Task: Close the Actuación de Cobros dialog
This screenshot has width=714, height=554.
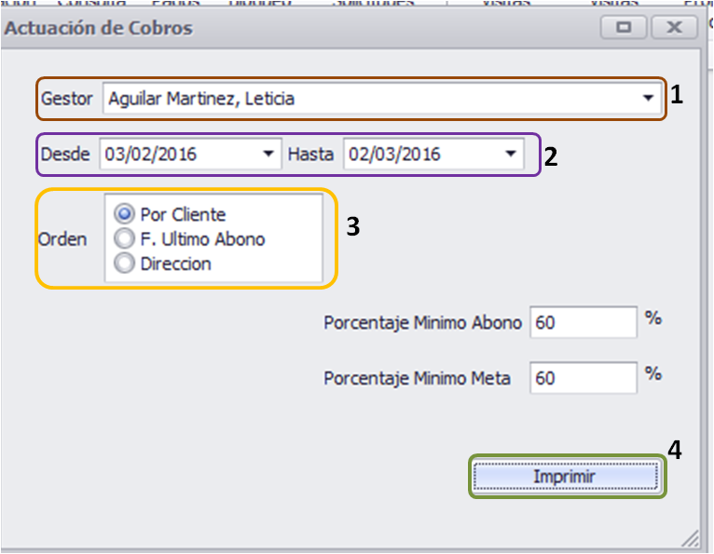Action: click(674, 28)
